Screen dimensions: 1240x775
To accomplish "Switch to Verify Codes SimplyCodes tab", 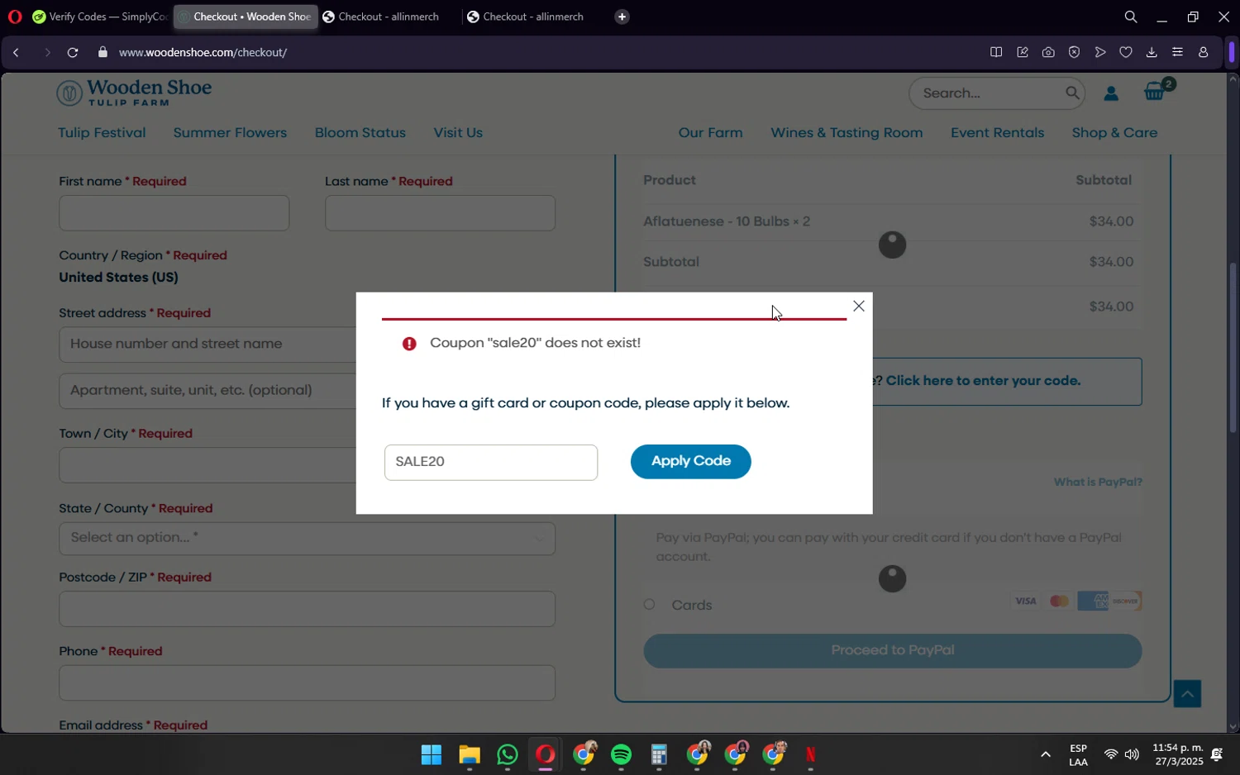I will point(99,17).
